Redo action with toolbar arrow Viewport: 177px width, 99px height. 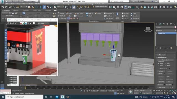[6, 7]
